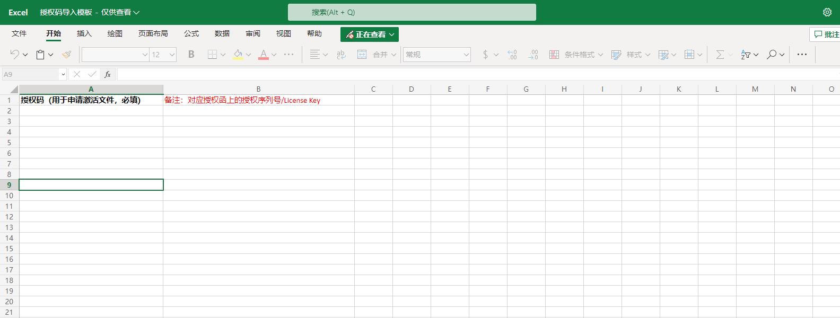Toggle Wrap Text icon
Image resolution: width=840 pixels, height=318 pixels.
[341, 54]
